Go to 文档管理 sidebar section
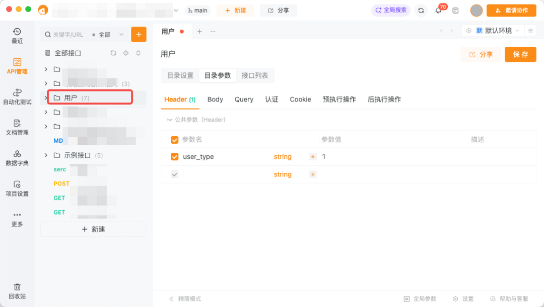The height and width of the screenshot is (307, 544). [x=17, y=127]
